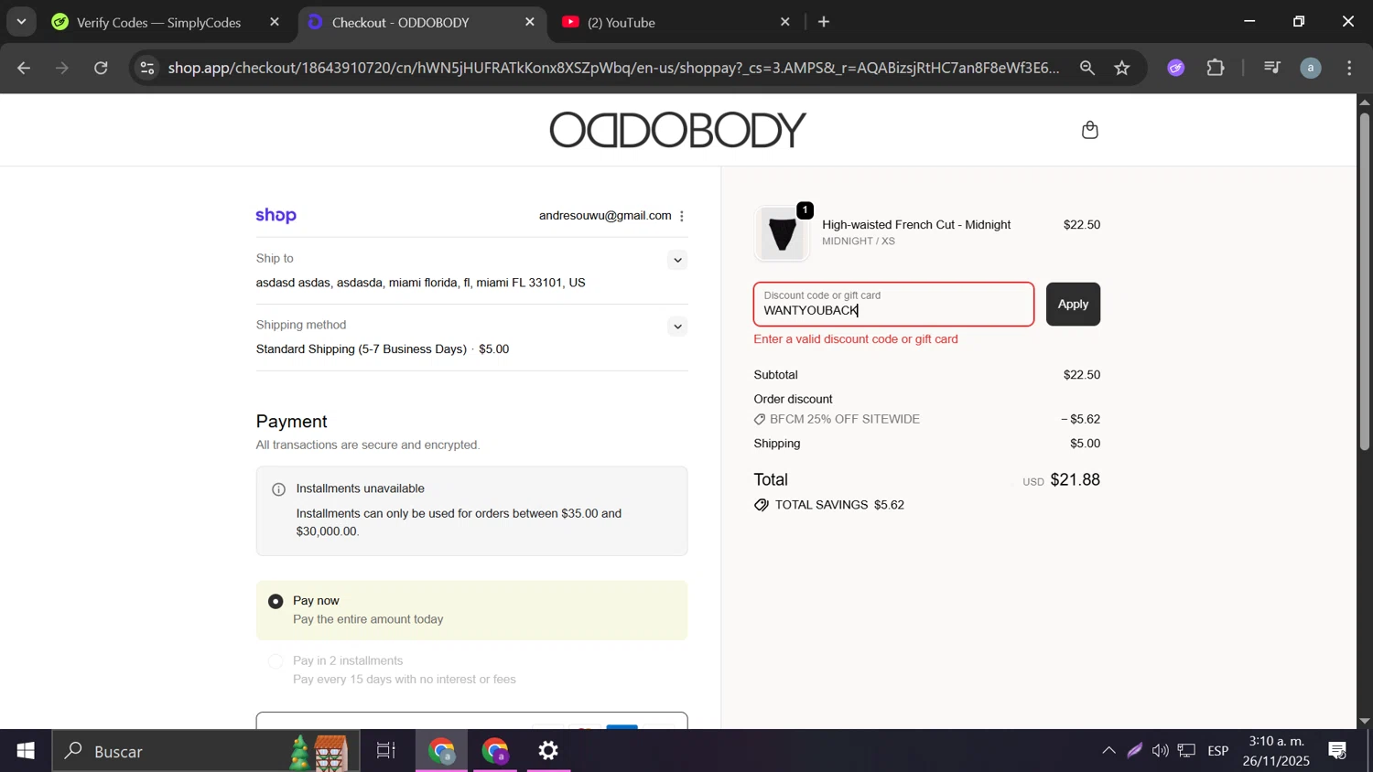1373x772 pixels.
Task: Click the shipping address text
Action: coord(420,284)
